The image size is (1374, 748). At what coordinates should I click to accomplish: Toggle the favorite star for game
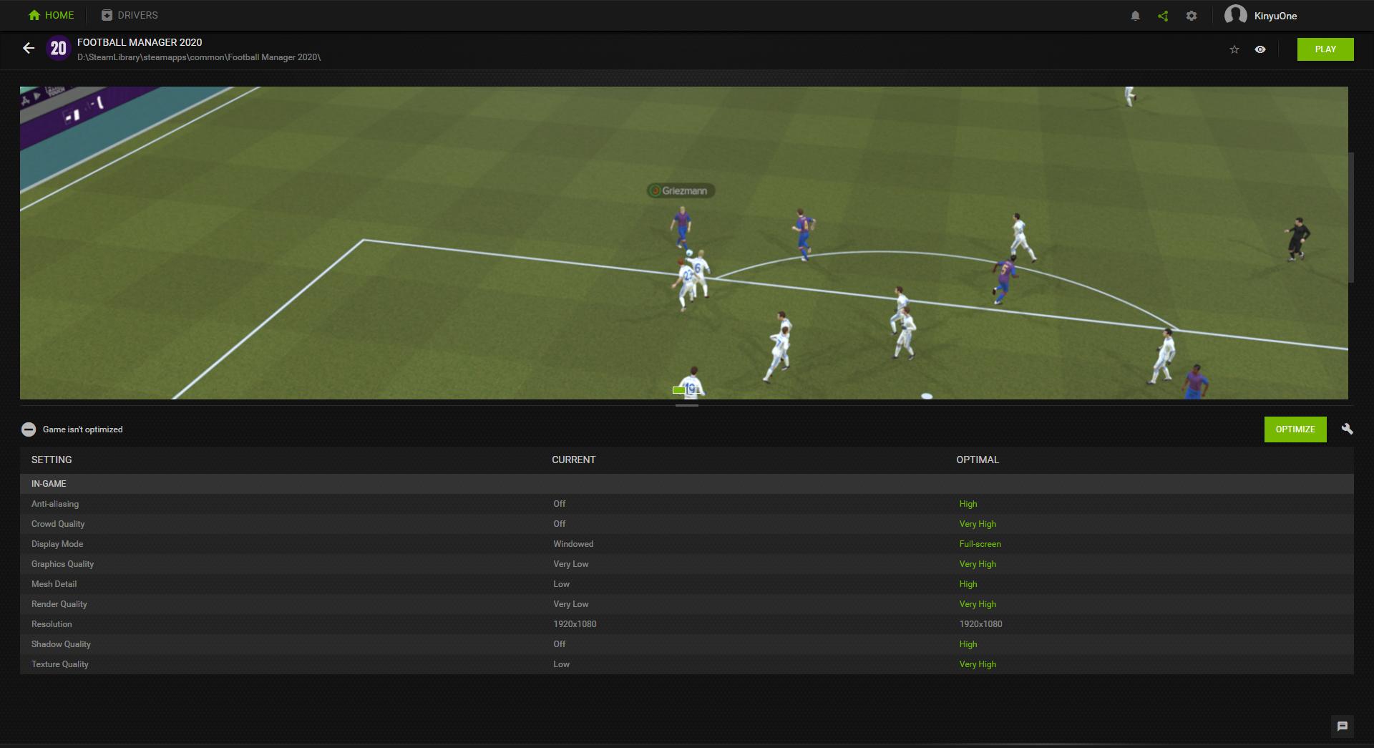click(x=1234, y=49)
